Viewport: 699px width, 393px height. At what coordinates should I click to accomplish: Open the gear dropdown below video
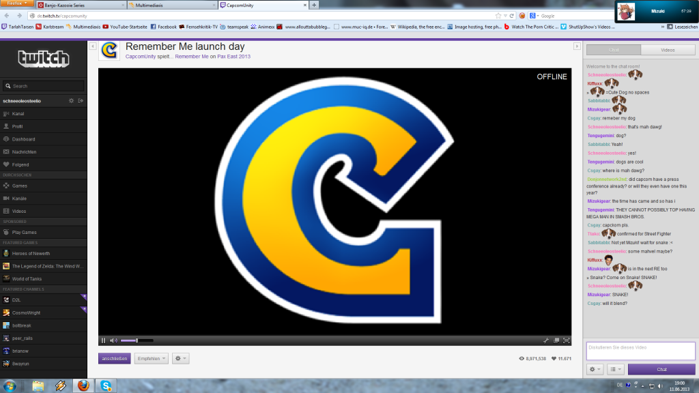tap(180, 358)
